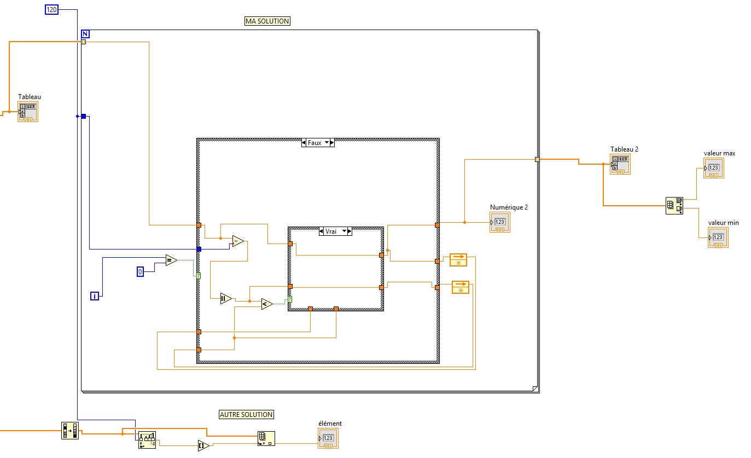Select the élément indicator terminal
This screenshot has height=458, width=751.
click(328, 438)
